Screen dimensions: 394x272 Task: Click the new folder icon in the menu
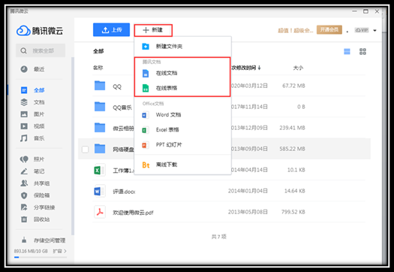pyautogui.click(x=146, y=47)
